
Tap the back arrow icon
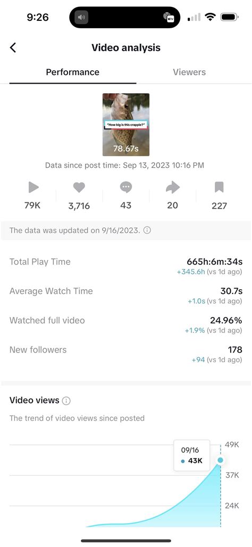coord(13,47)
